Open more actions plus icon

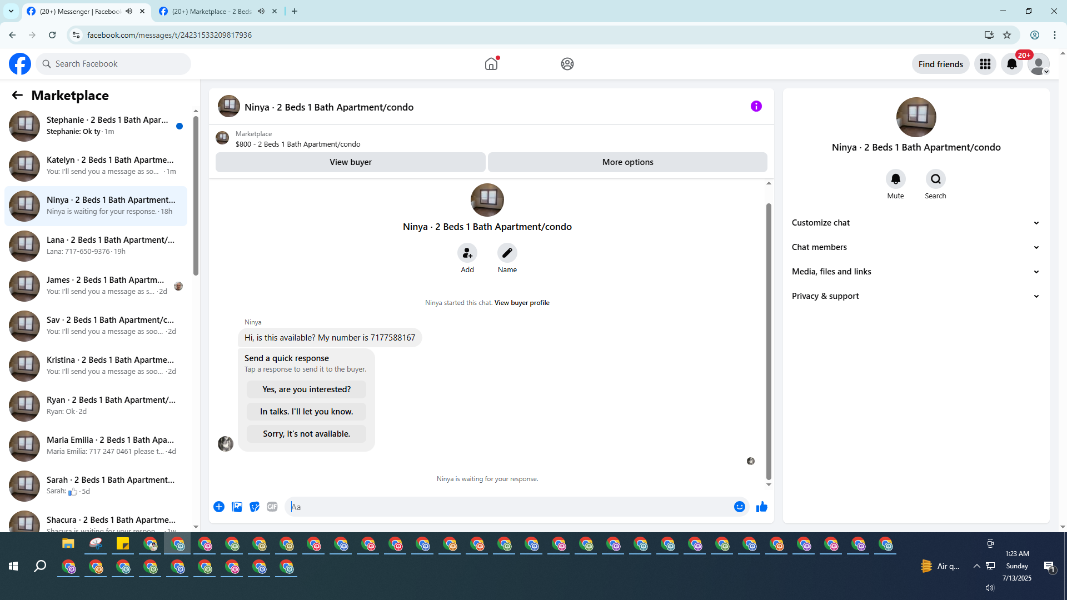pos(219,507)
